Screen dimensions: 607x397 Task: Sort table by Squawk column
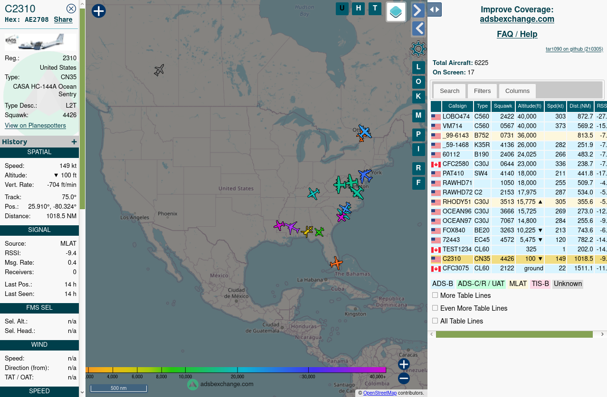pyautogui.click(x=503, y=106)
